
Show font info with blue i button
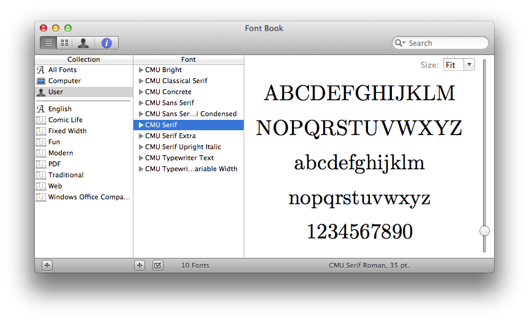[107, 43]
